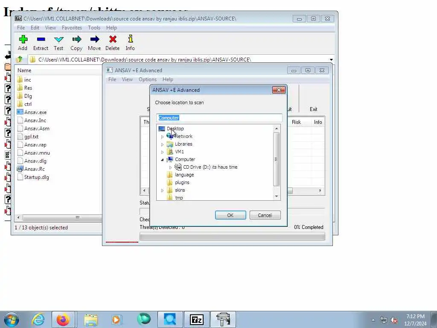
Task: Click the Delete toolbar icon in 7-Zip
Action: point(113,39)
